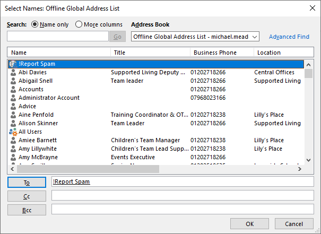Click the contact icon next to Accounts
Viewport: 321px width, 234px height.
[x=13, y=89]
